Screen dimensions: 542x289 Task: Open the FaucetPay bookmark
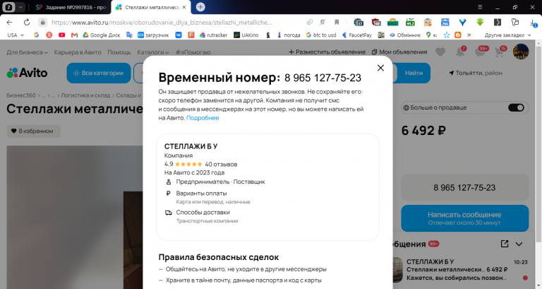[x=356, y=35]
